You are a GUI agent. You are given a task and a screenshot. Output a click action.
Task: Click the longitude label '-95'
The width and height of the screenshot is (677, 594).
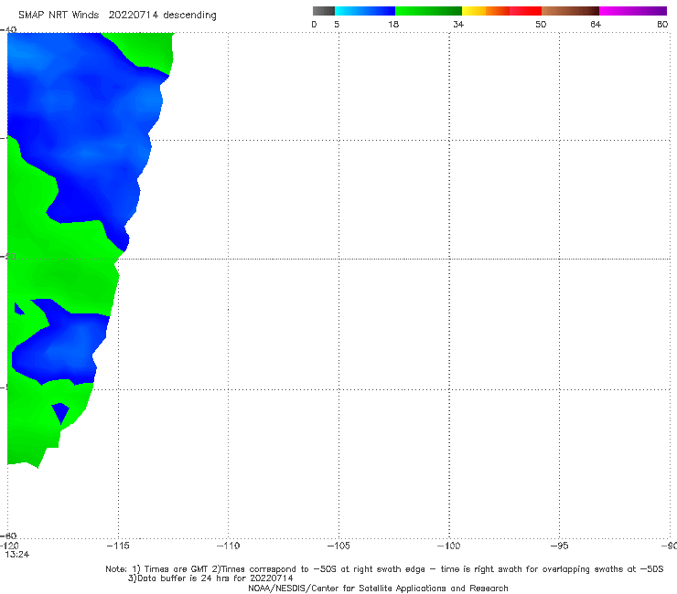point(560,546)
